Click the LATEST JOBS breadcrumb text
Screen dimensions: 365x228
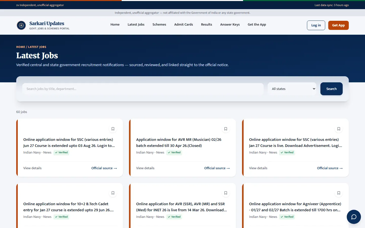tap(37, 47)
